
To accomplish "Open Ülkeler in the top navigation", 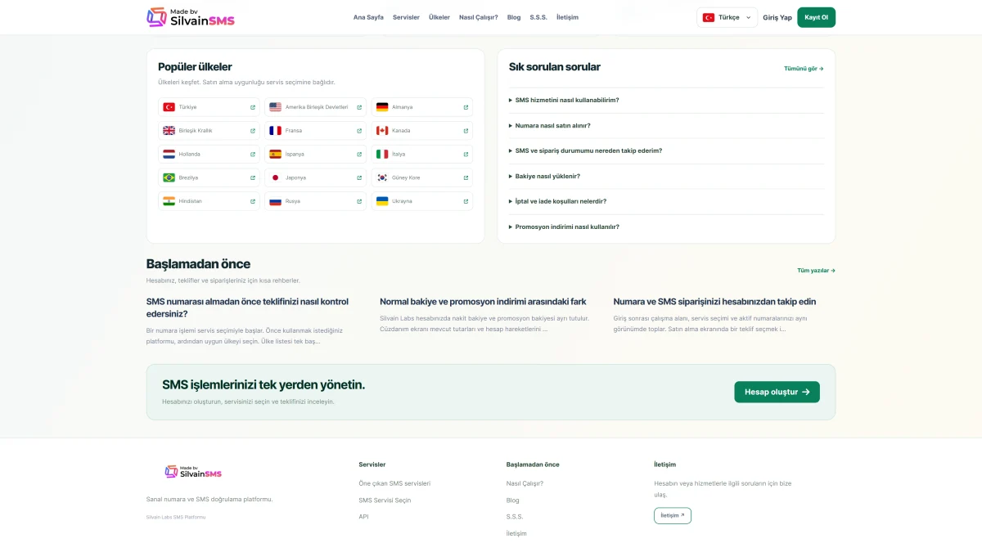I will (439, 17).
